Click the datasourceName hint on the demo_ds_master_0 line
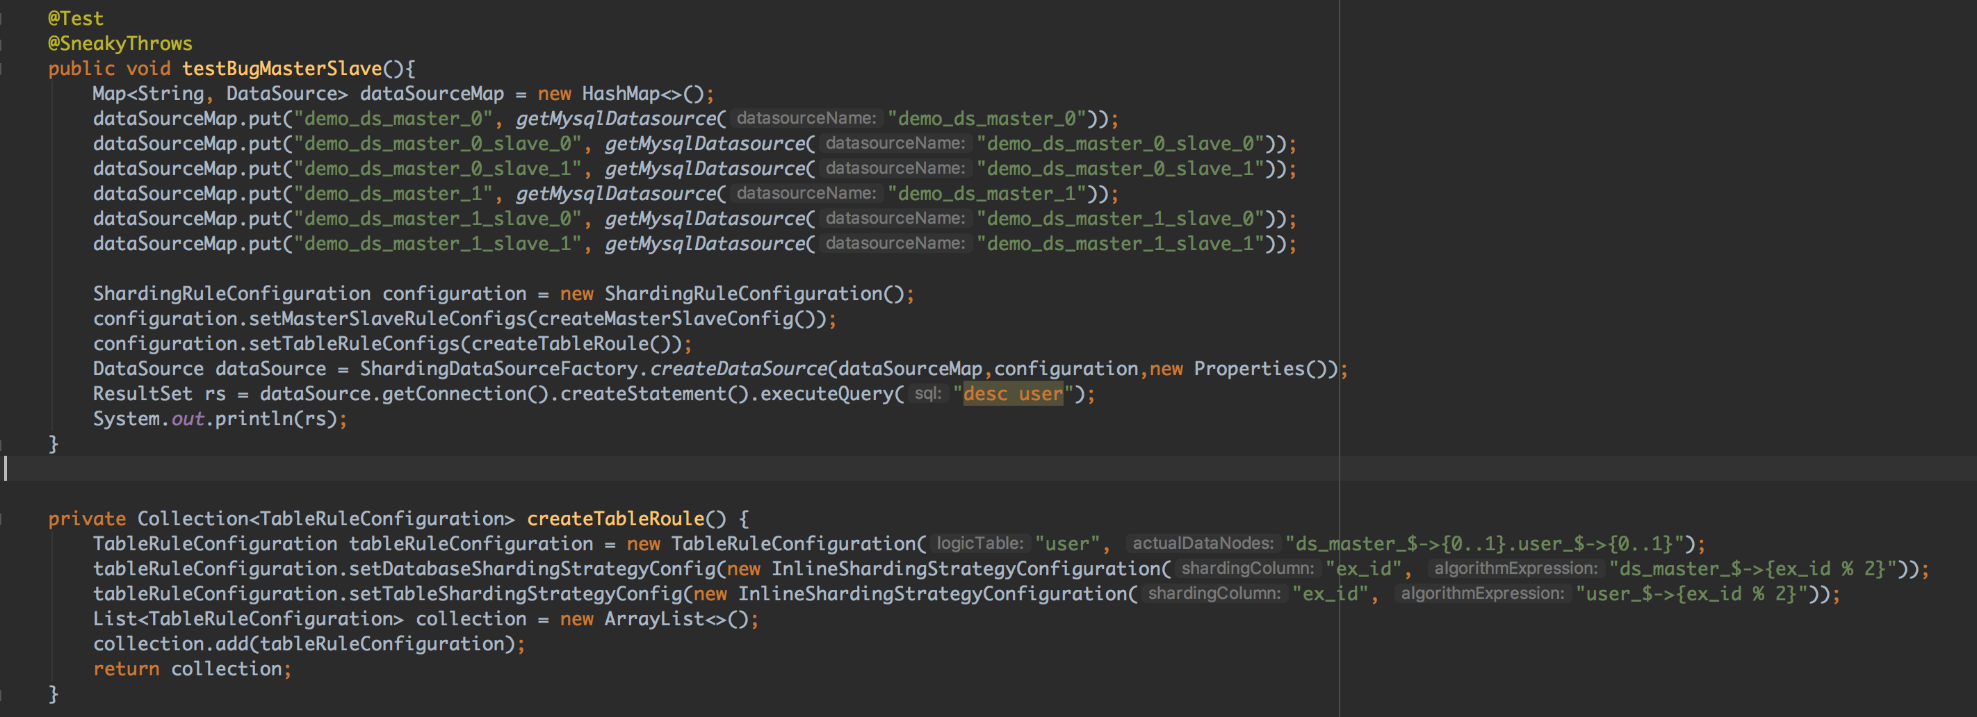Image resolution: width=1977 pixels, height=717 pixels. [806, 118]
